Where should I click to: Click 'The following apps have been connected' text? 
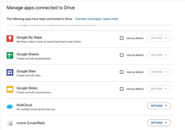[39, 19]
